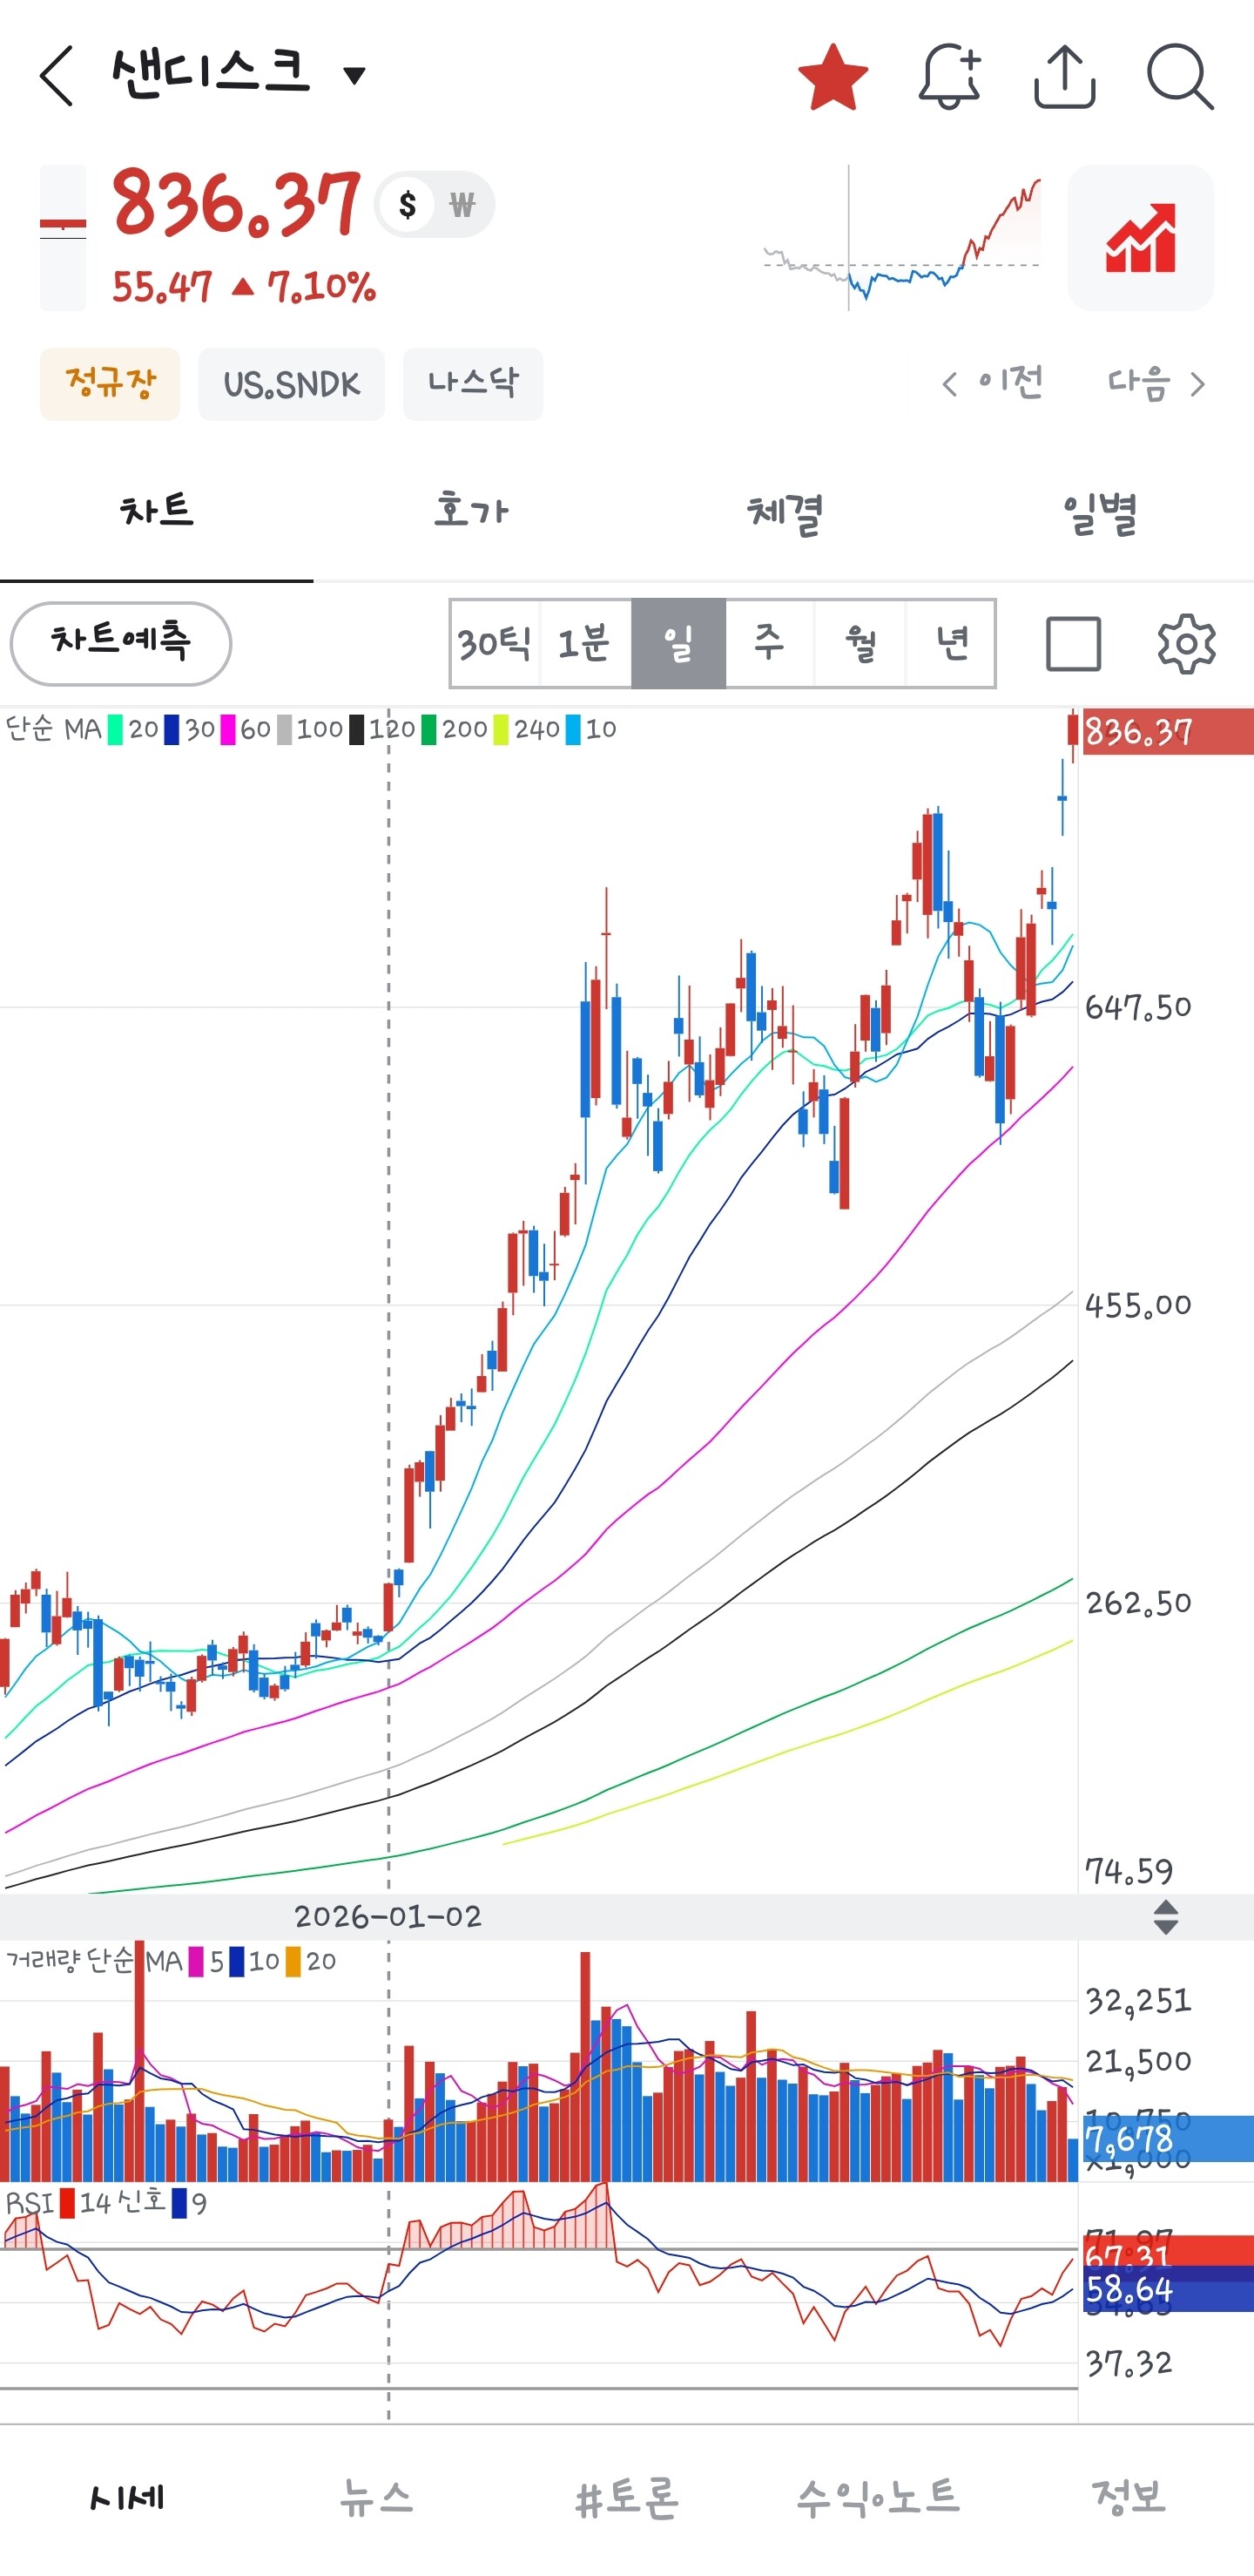Go to next stock with 다음
This screenshot has width=1254, height=2576.
click(1157, 383)
